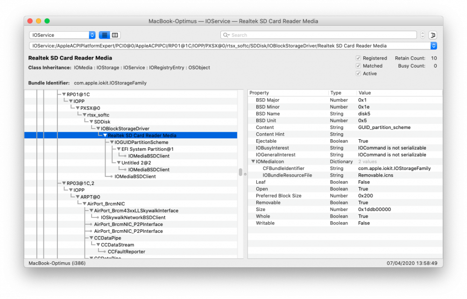Collapse the RP03@1C,2 node
This screenshot has width=467, height=299.
[64, 183]
